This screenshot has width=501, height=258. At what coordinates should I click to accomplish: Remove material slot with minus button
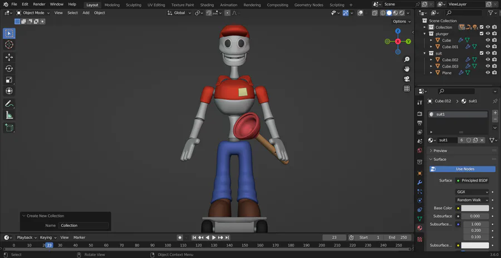click(495, 119)
